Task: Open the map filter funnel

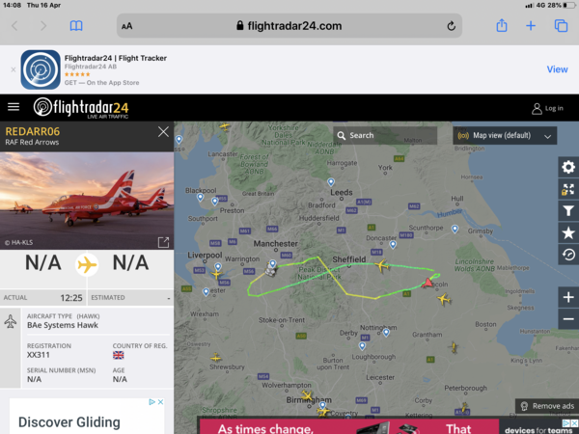Action: click(568, 210)
